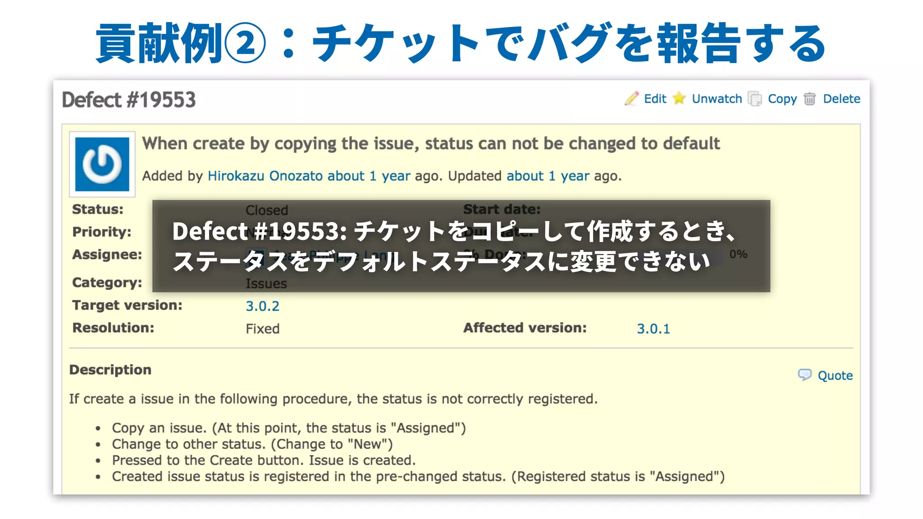923x519 pixels.
Task: Open affected version 3.0.1 link
Action: pos(653,329)
